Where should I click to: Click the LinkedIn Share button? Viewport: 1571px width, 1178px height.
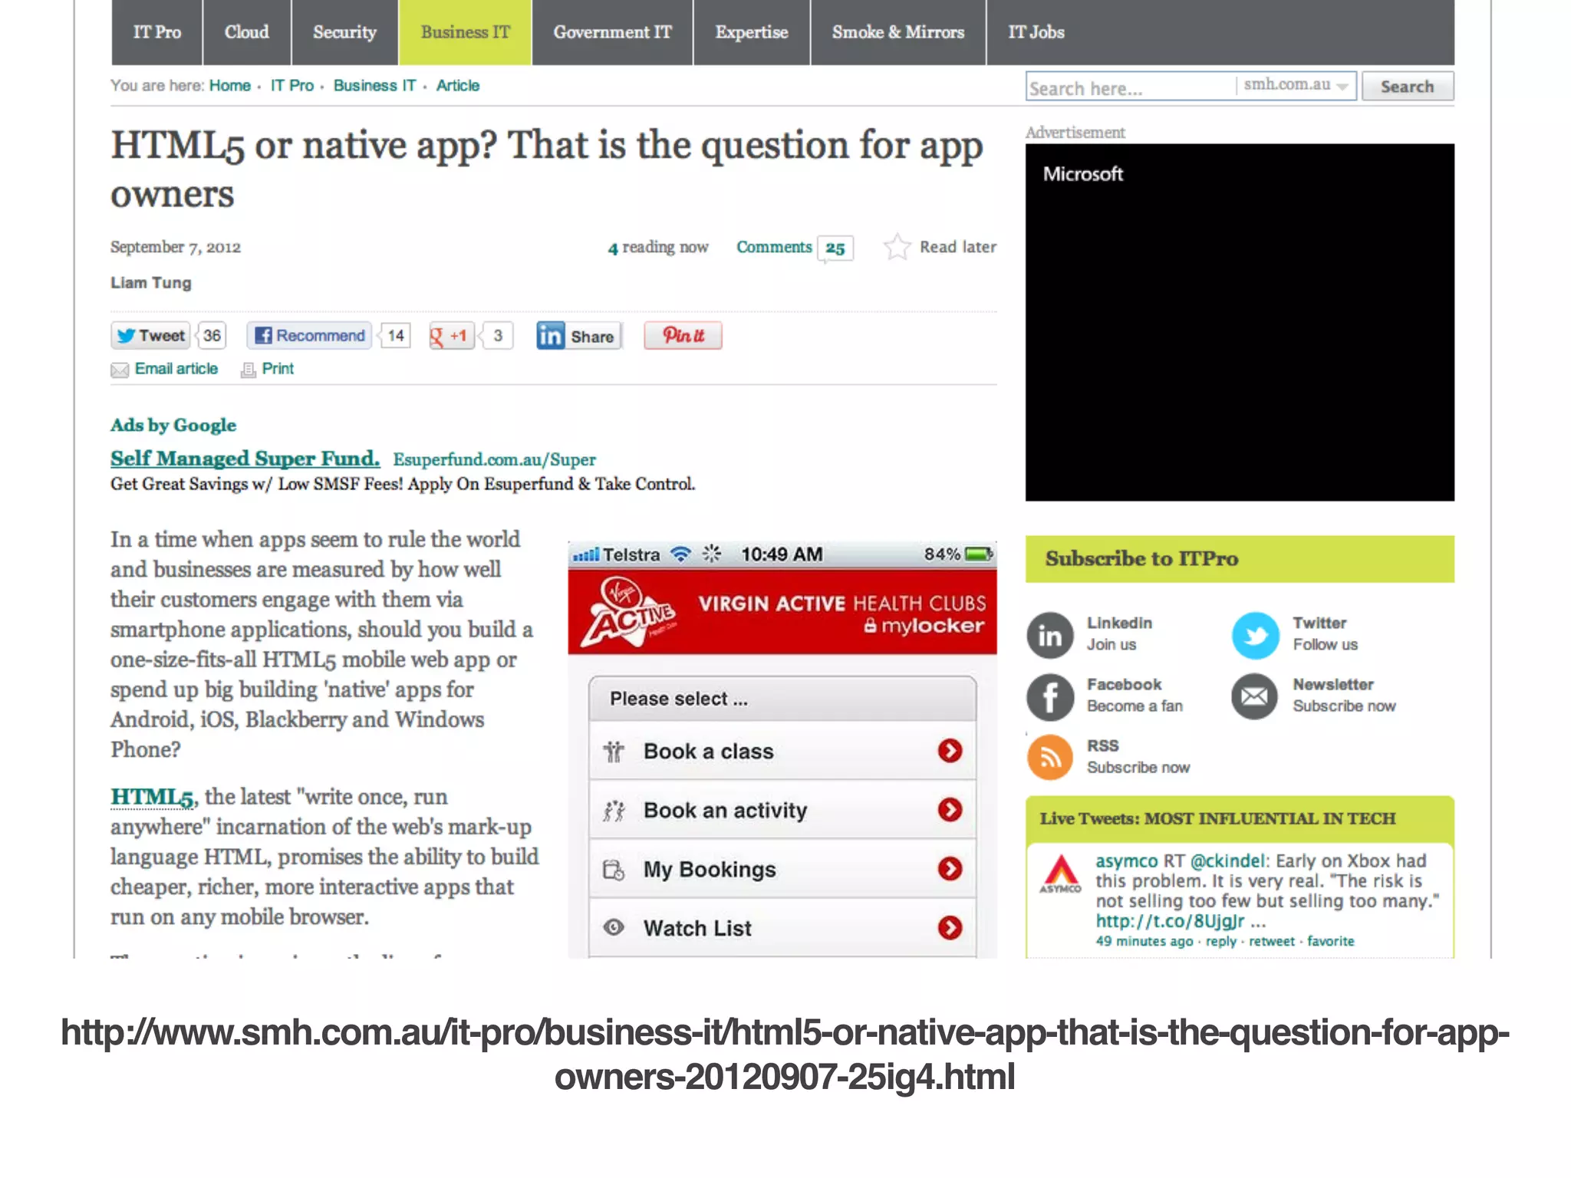[578, 336]
